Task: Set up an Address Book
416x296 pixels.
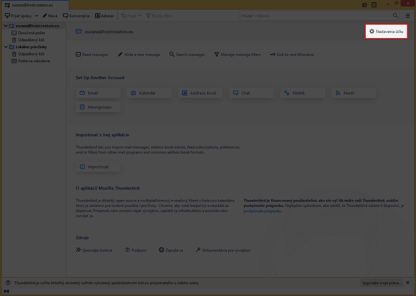Action: [x=201, y=93]
